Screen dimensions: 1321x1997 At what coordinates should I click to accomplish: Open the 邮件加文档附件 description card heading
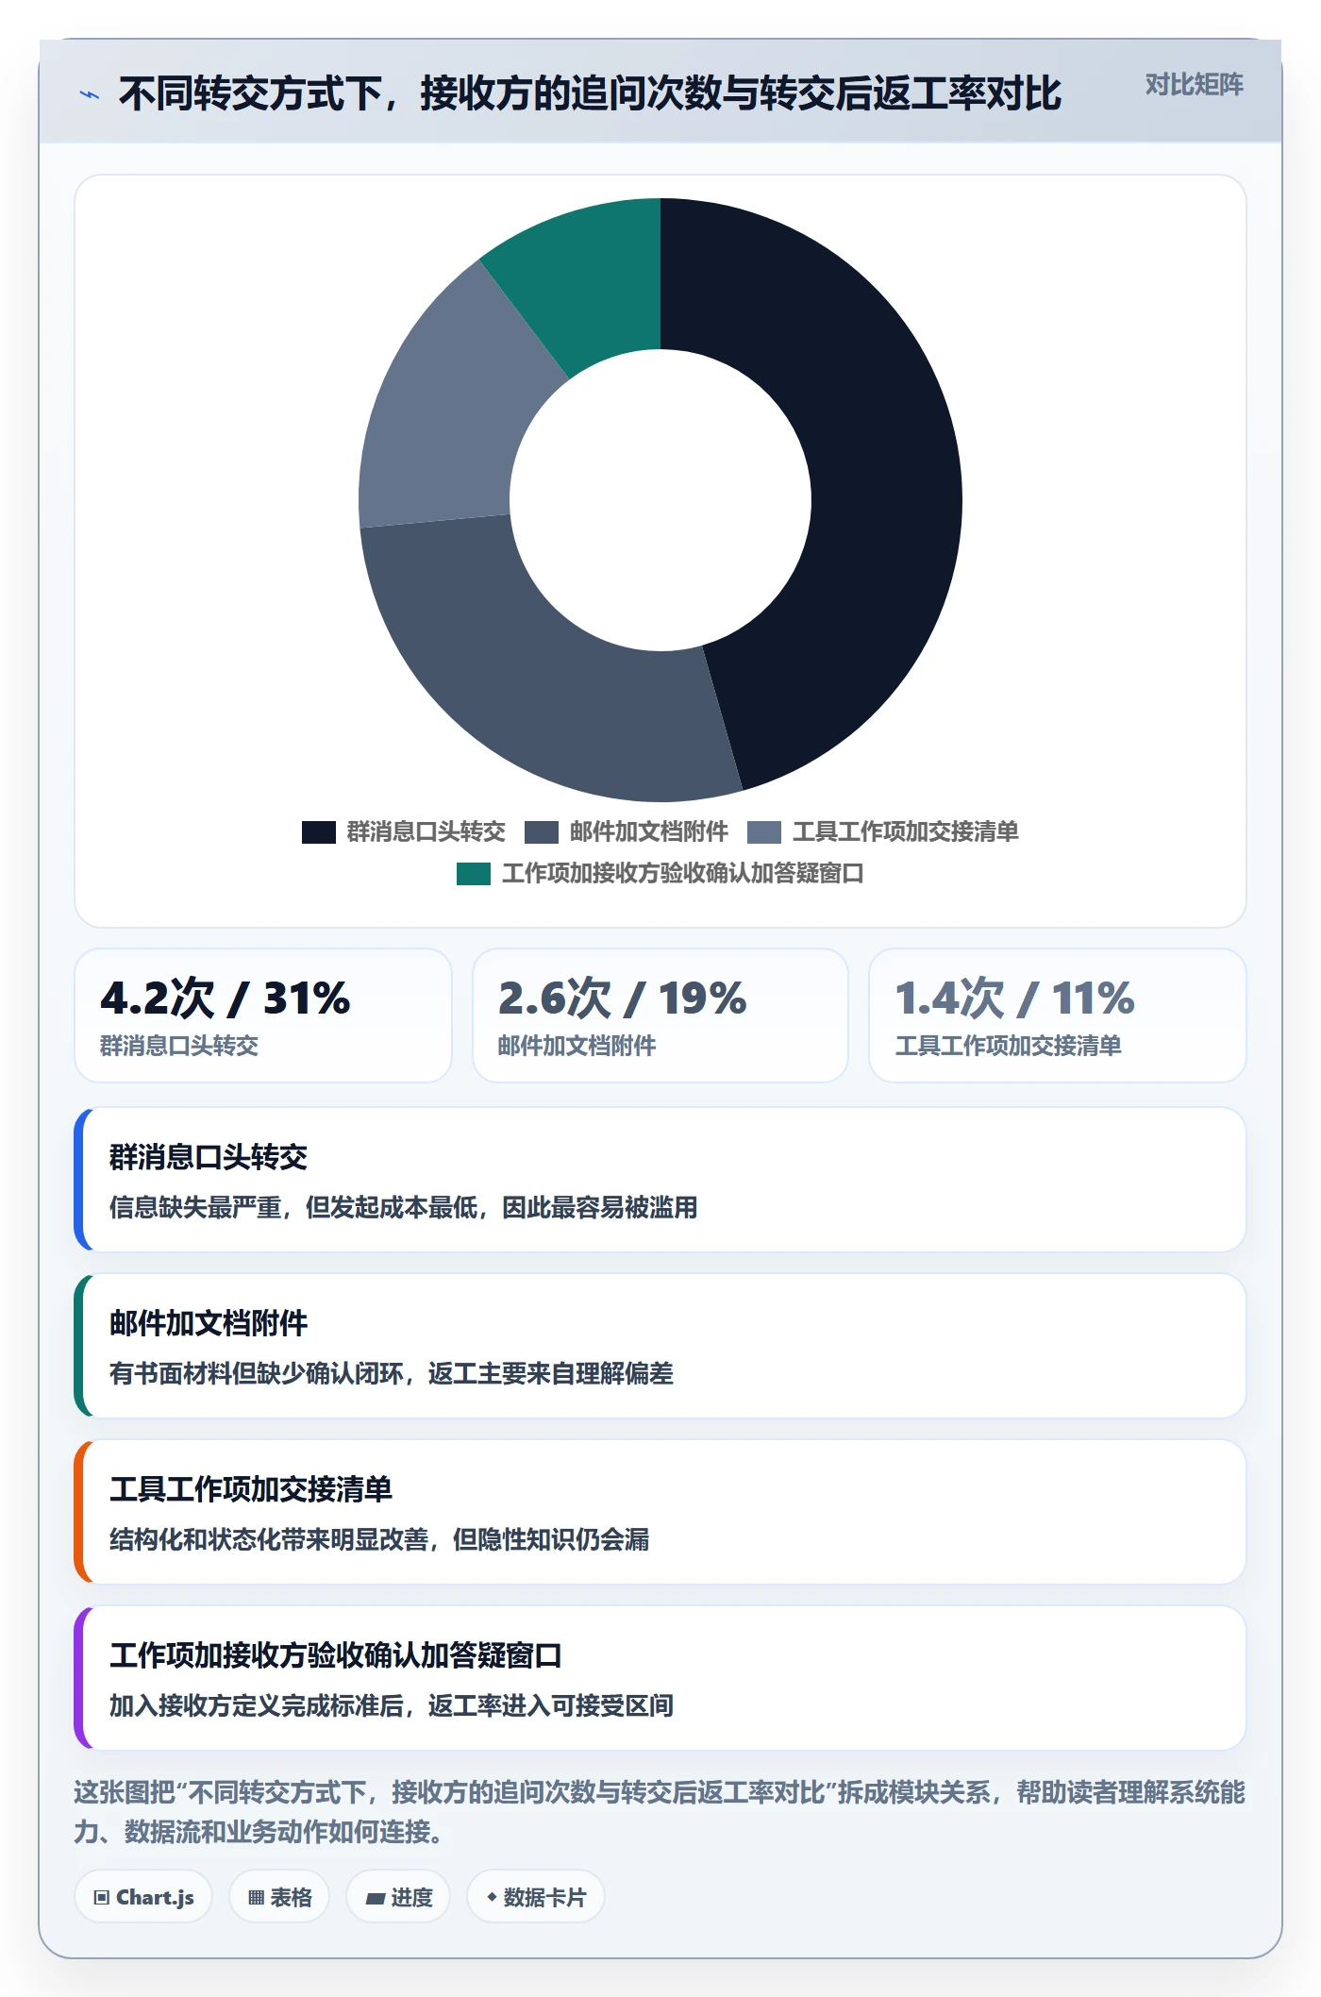pyautogui.click(x=209, y=1323)
